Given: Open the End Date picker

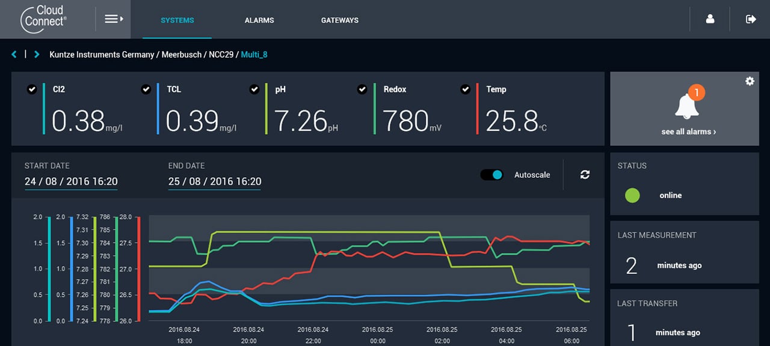Looking at the screenshot, I should point(215,181).
